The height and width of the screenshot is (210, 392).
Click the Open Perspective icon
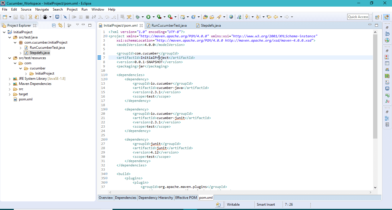(x=377, y=17)
